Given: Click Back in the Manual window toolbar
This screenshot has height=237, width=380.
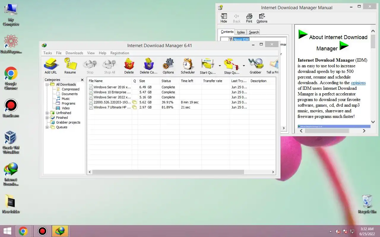Looking at the screenshot, I should tap(237, 18).
